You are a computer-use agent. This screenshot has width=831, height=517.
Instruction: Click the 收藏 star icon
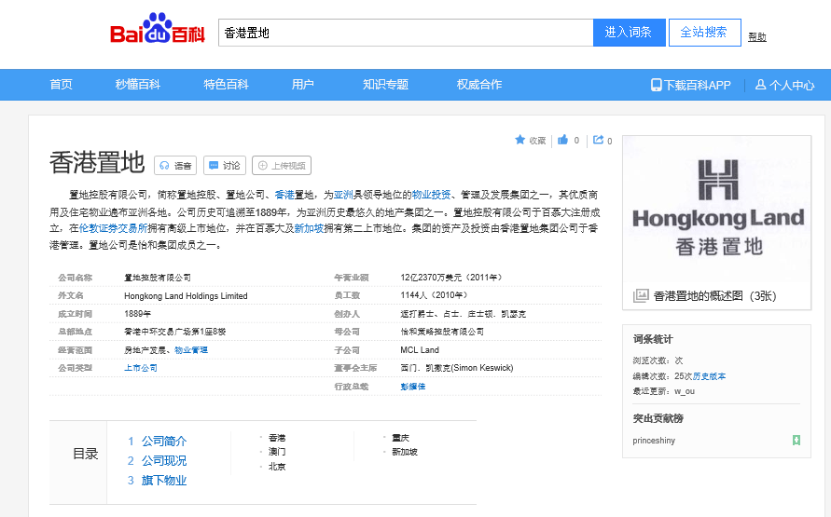(x=519, y=140)
